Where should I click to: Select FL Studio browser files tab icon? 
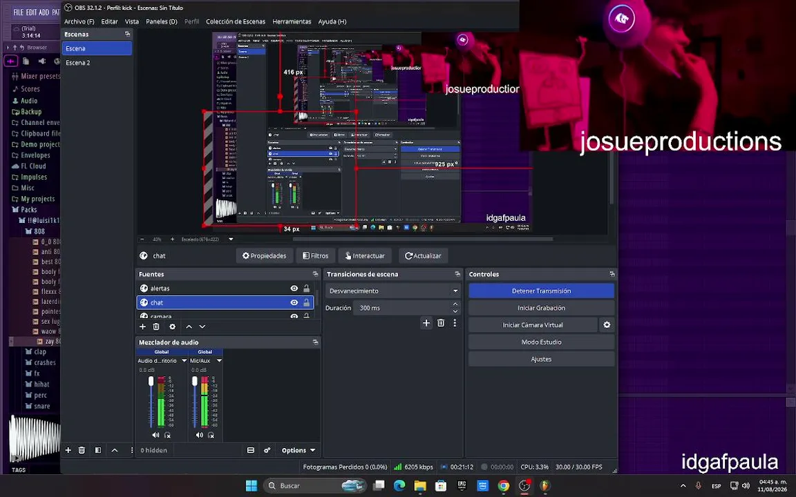[26, 61]
